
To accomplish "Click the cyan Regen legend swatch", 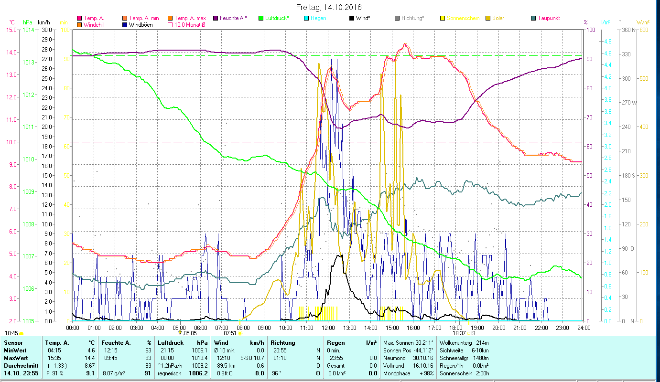I will coord(307,18).
